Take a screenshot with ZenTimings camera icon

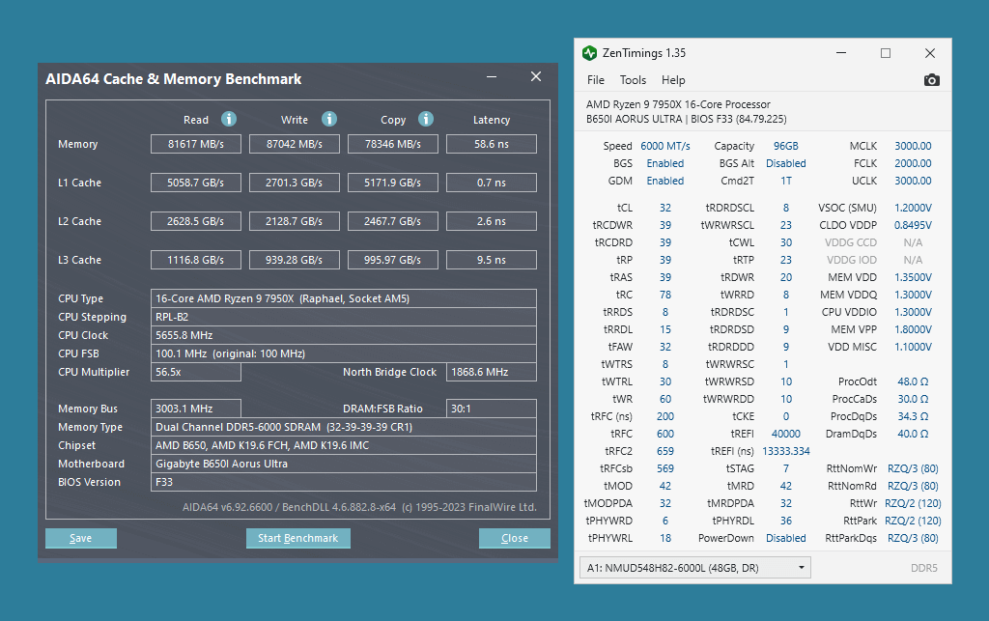pyautogui.click(x=932, y=80)
